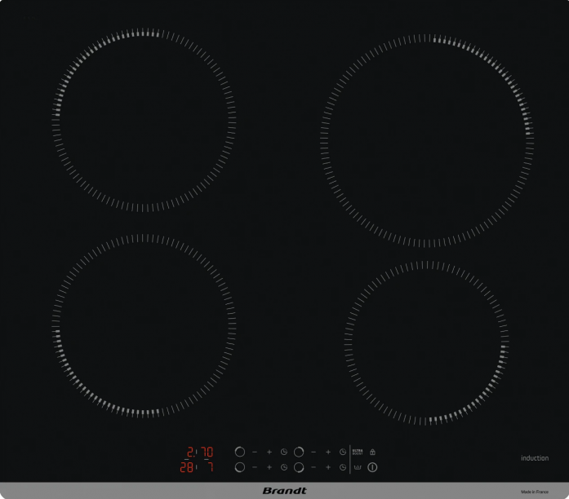Click the large top-right cooking zone
569x499 pixels.
coord(427,139)
